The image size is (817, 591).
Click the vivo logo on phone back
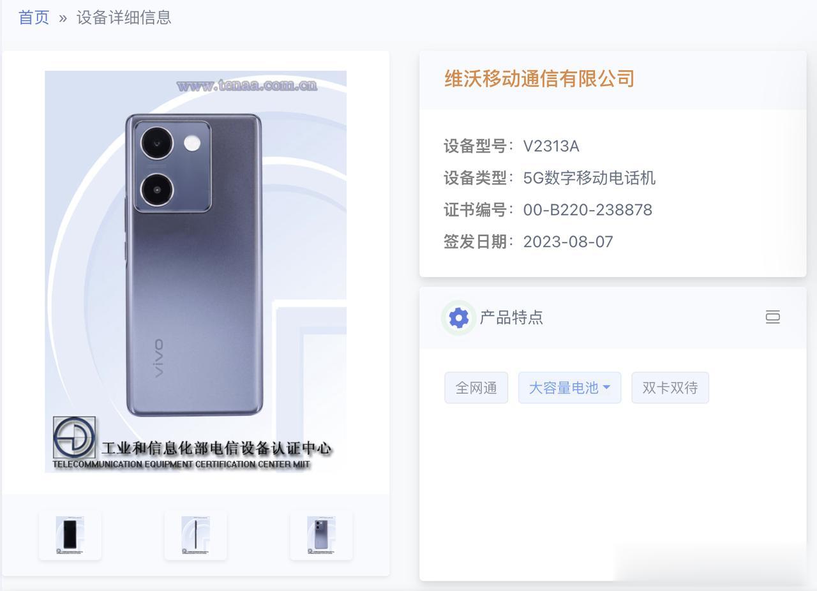pyautogui.click(x=156, y=358)
